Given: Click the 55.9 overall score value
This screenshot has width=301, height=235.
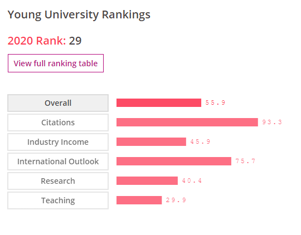Looking at the screenshot, I should (215, 102).
